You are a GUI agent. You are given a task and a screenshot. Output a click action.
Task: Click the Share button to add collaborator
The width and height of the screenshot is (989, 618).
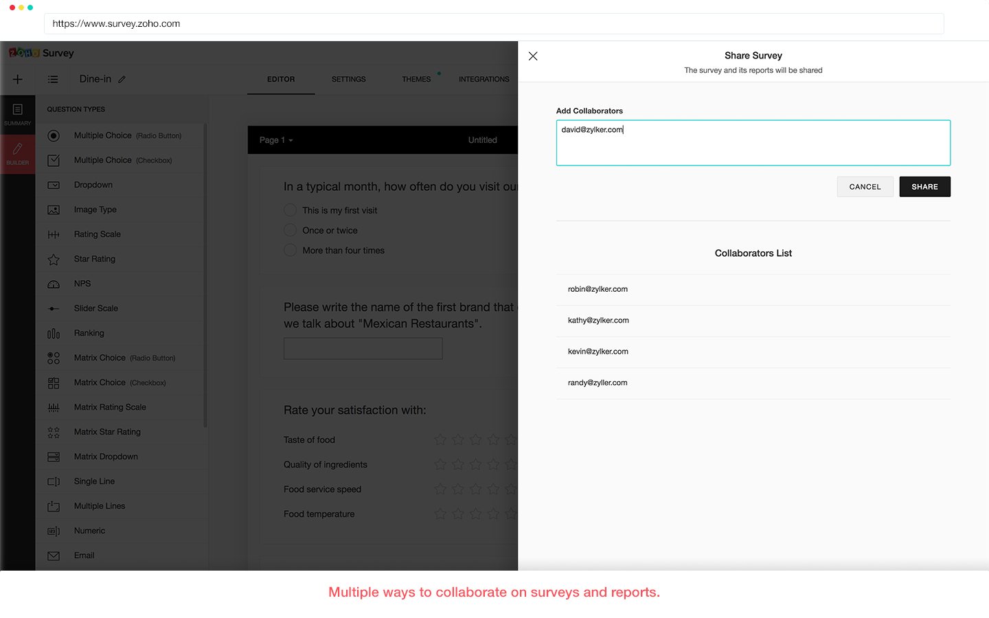924,186
